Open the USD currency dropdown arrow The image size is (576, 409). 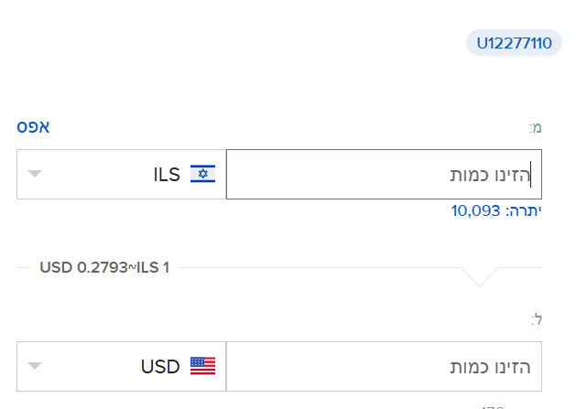pyautogui.click(x=35, y=366)
